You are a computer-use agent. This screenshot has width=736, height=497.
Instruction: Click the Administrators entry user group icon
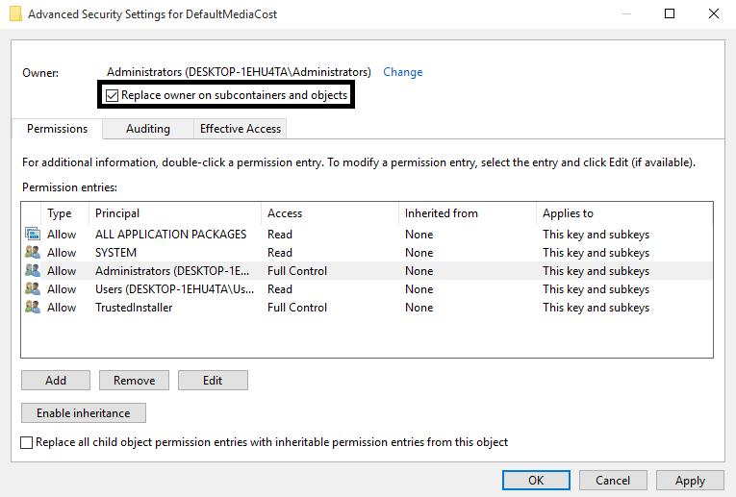[x=32, y=271]
